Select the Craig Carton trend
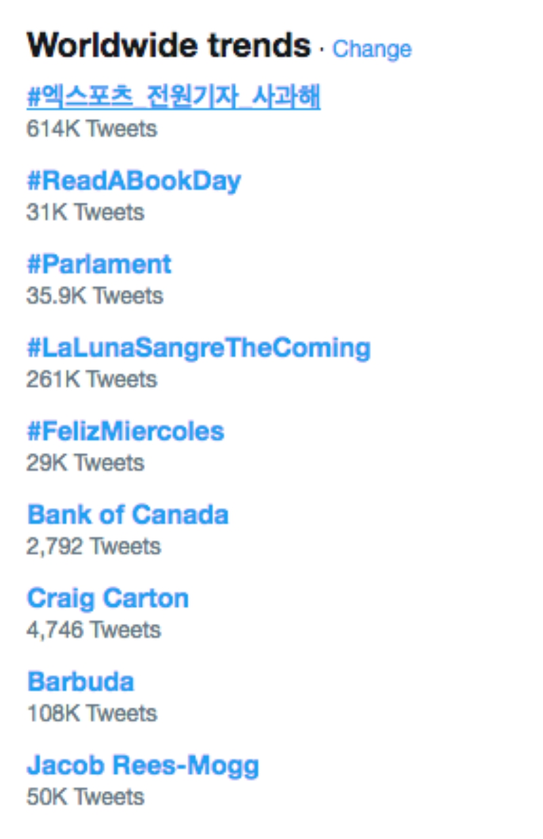This screenshot has width=543, height=839. 108,598
